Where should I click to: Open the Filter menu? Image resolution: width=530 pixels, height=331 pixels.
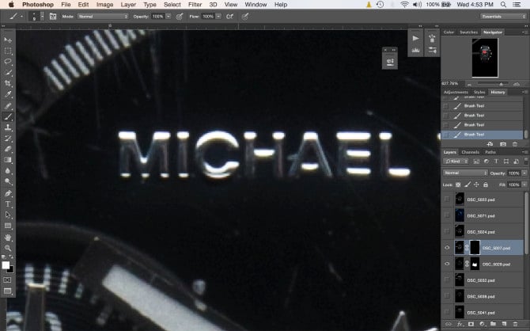pos(195,5)
